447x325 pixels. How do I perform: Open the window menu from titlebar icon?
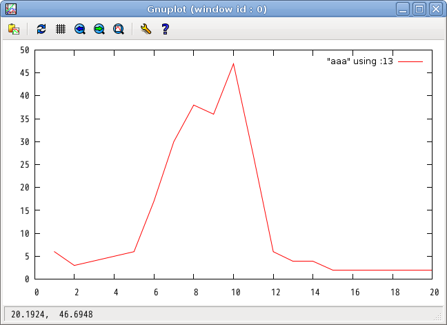coord(10,9)
